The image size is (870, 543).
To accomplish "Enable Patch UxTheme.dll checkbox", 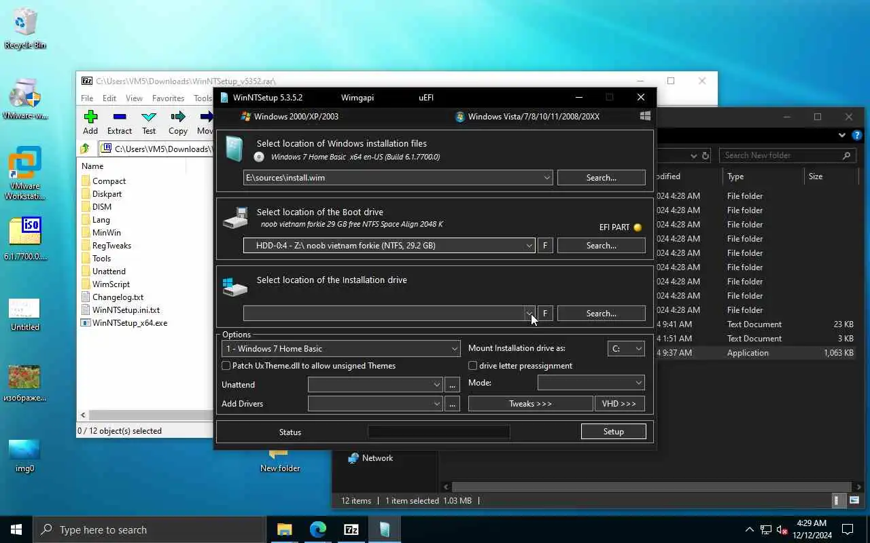I will [x=226, y=366].
